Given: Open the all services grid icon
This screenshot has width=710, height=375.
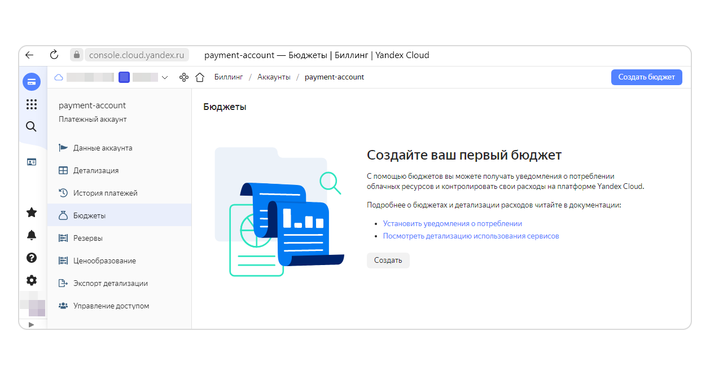Looking at the screenshot, I should (x=32, y=104).
